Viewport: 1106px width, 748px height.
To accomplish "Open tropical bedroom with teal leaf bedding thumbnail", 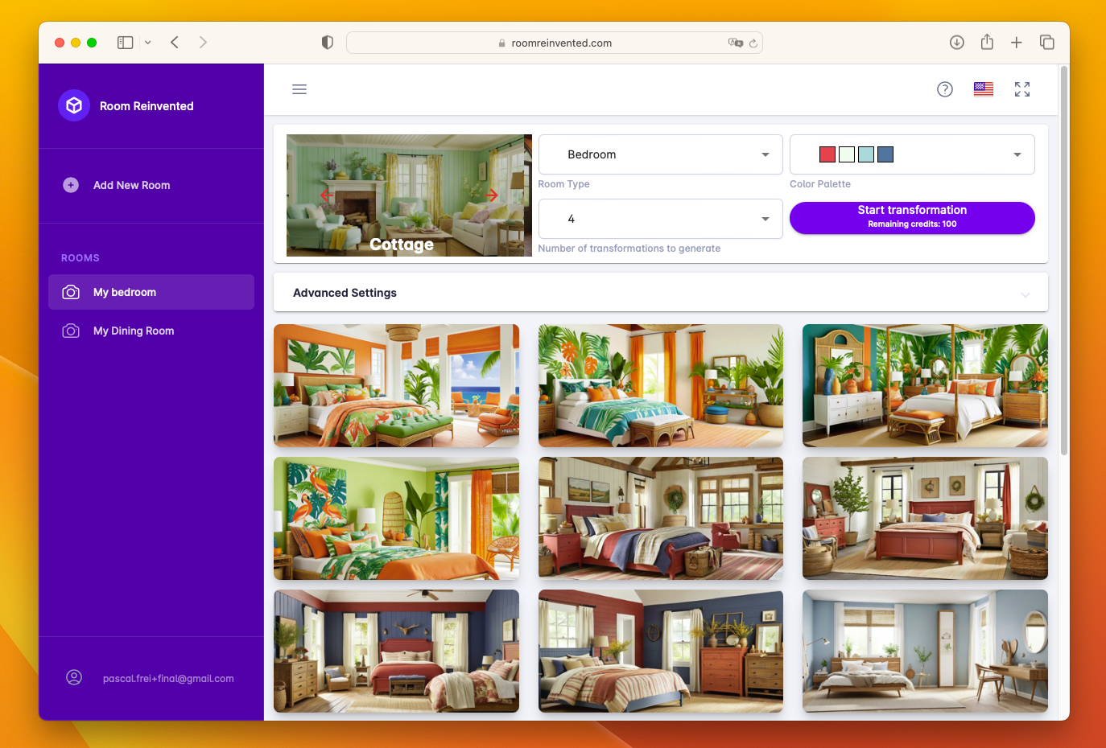I will pyautogui.click(x=661, y=385).
